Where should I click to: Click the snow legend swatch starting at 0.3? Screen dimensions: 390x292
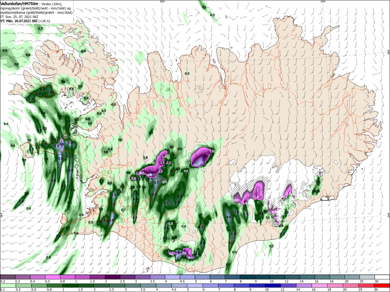pyautogui.click(x=23, y=277)
